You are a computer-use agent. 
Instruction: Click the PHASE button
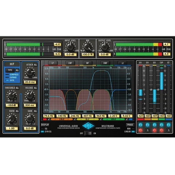point(130,125)
